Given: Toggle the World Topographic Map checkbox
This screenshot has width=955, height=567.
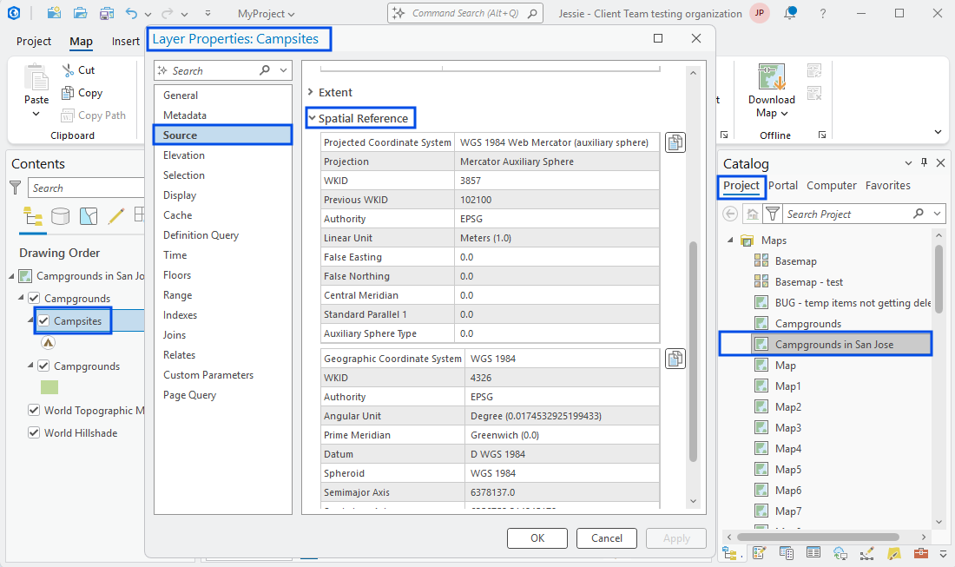Looking at the screenshot, I should [x=33, y=410].
